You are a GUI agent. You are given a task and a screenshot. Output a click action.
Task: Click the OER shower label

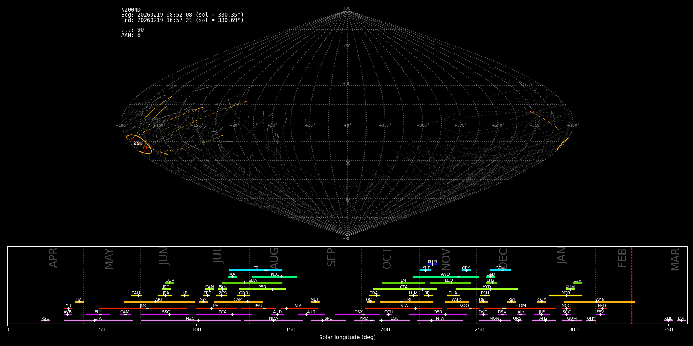click(x=438, y=312)
